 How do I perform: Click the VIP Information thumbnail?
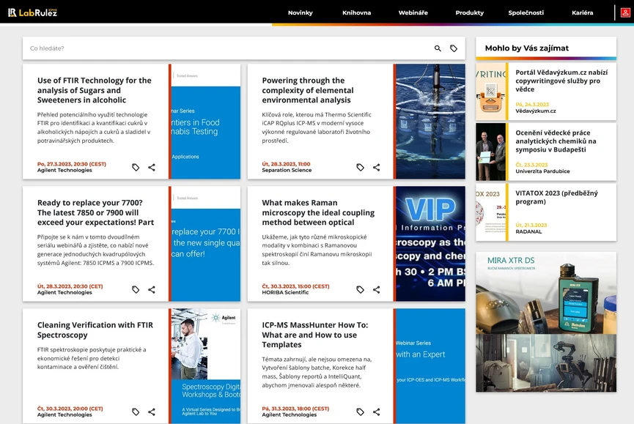[x=430, y=244]
